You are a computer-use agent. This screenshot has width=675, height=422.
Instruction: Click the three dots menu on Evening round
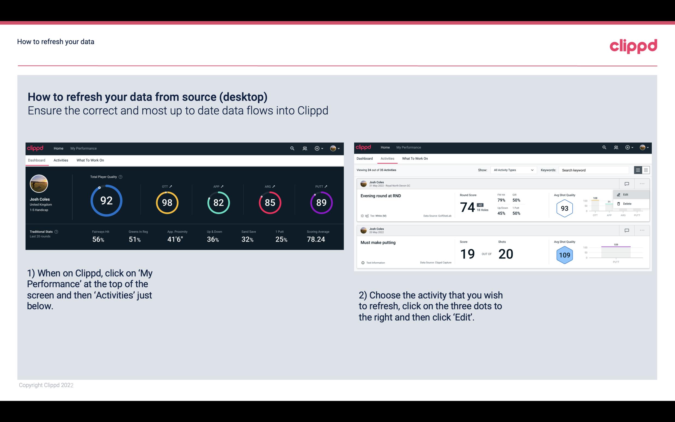click(642, 183)
